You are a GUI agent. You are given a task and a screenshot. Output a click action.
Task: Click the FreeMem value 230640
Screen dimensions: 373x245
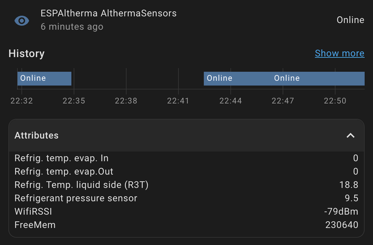click(x=342, y=225)
